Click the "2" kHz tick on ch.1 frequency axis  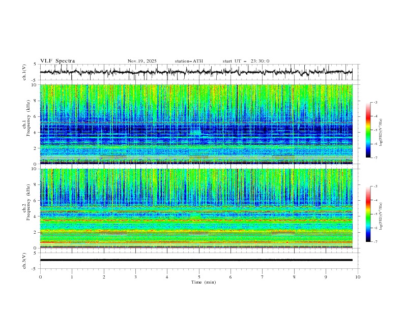click(35, 148)
